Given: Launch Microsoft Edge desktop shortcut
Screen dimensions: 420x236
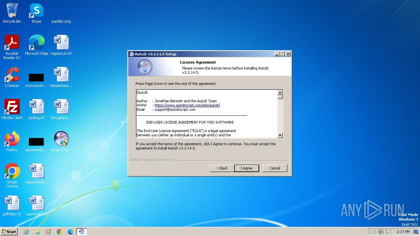Looking at the screenshot, I should (x=36, y=45).
